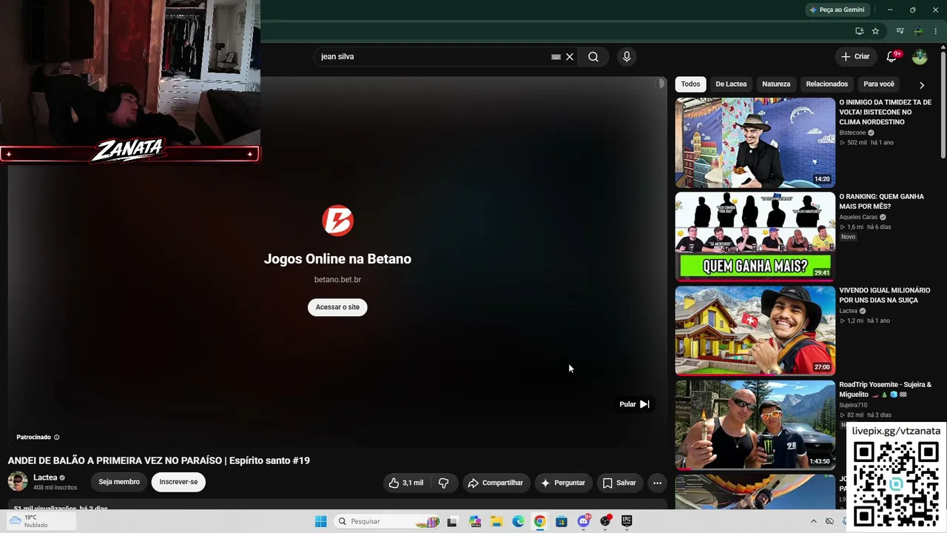
Task: Click the taskbar Pesquisar search box
Action: [386, 521]
